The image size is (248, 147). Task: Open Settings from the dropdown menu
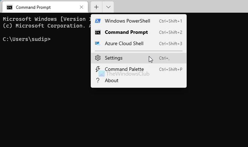[114, 58]
